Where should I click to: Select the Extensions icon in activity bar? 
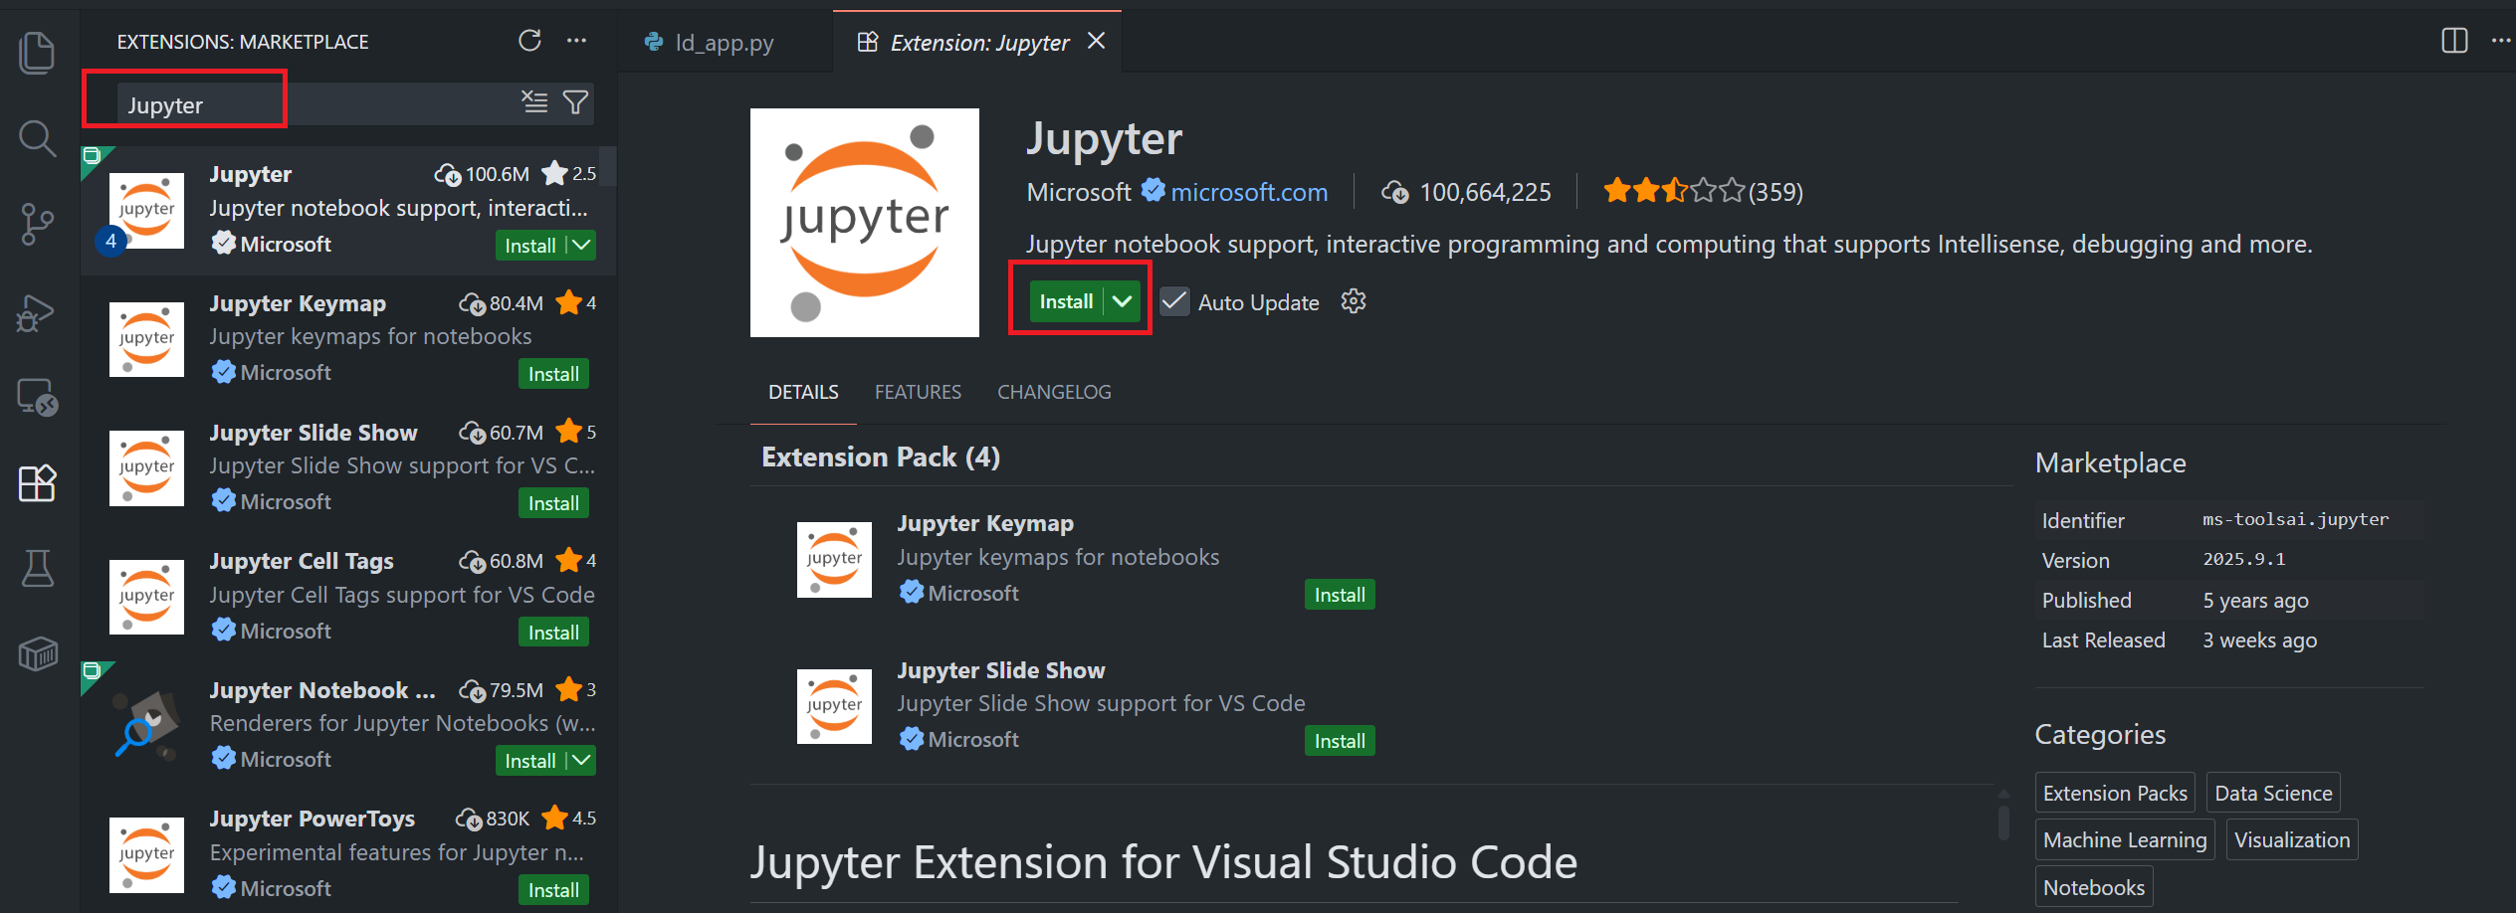click(x=37, y=483)
